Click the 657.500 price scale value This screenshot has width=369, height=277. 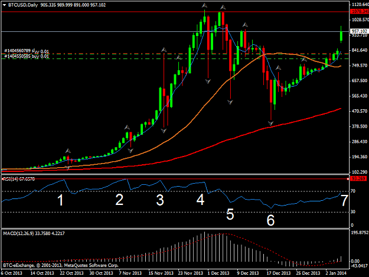359,81
